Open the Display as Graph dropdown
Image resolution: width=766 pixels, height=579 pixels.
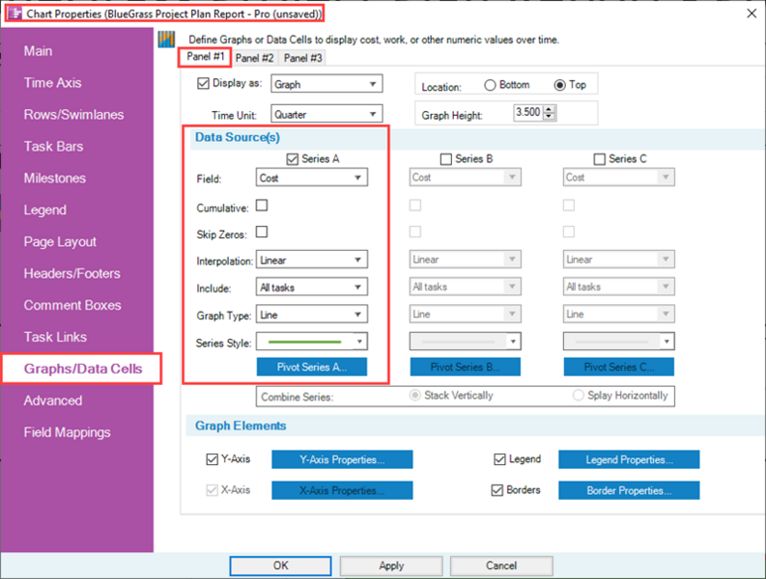(x=326, y=84)
